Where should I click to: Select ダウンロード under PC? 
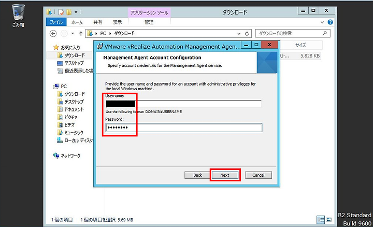pos(75,94)
